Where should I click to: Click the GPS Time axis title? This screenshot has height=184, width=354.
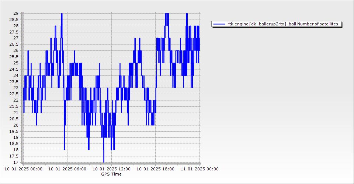[x=111, y=174]
